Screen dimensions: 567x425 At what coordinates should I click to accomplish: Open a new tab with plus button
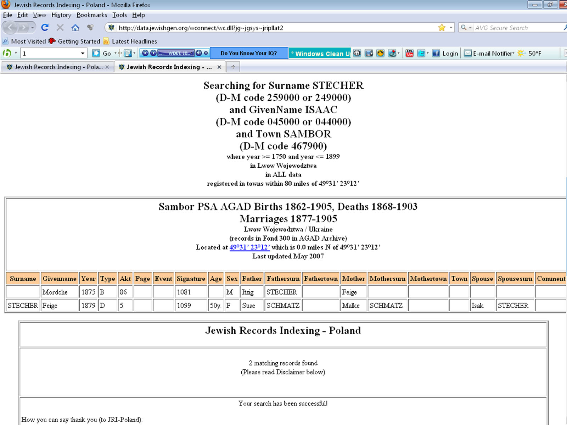[233, 67]
